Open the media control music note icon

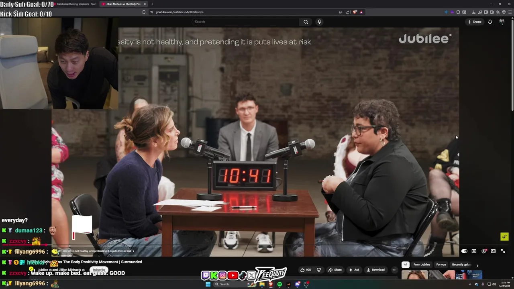point(480,12)
